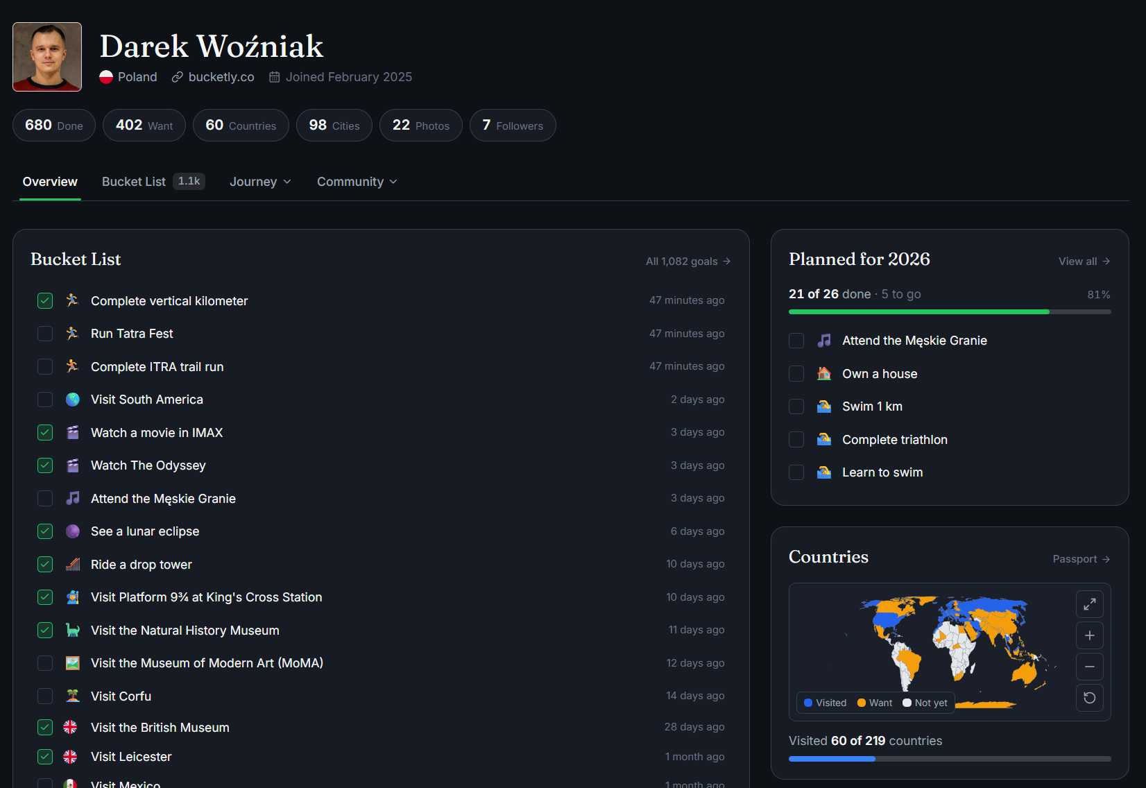Click the orange Want legend swatch

[x=862, y=703]
